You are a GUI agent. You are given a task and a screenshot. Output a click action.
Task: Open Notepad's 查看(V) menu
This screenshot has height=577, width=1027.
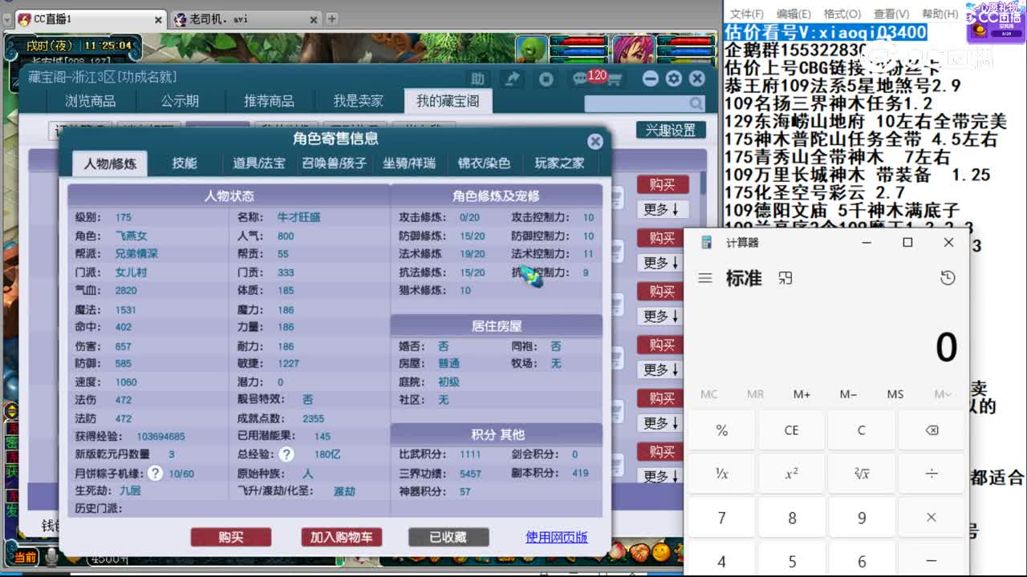click(891, 14)
